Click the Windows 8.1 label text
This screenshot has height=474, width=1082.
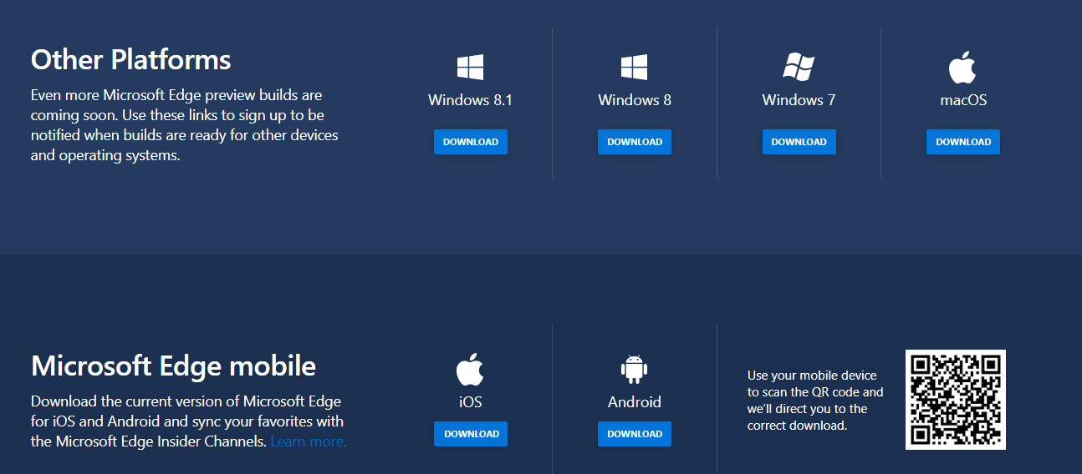(x=470, y=100)
